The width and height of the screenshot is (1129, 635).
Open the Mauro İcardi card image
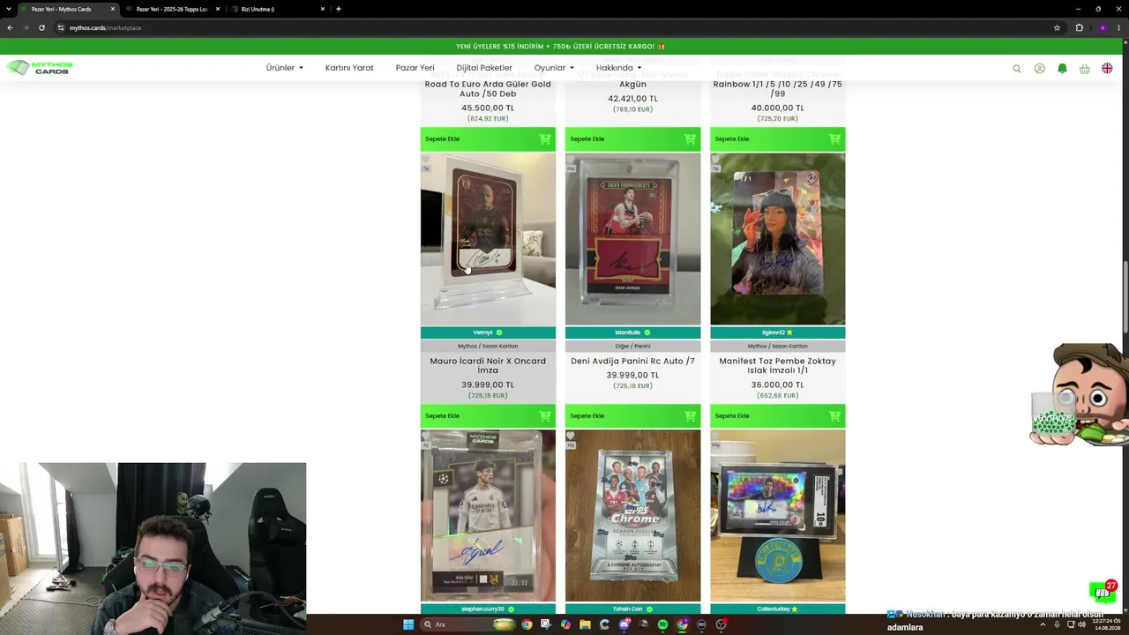click(488, 239)
